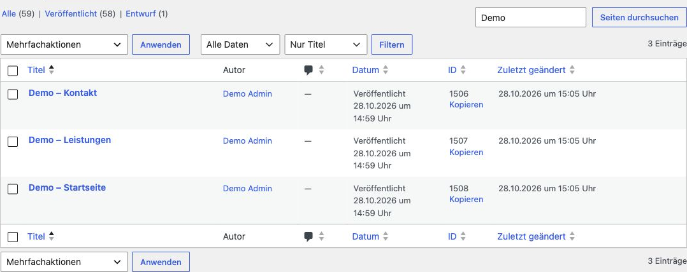The width and height of the screenshot is (687, 272).
Task: Click the Filtern button
Action: click(392, 44)
